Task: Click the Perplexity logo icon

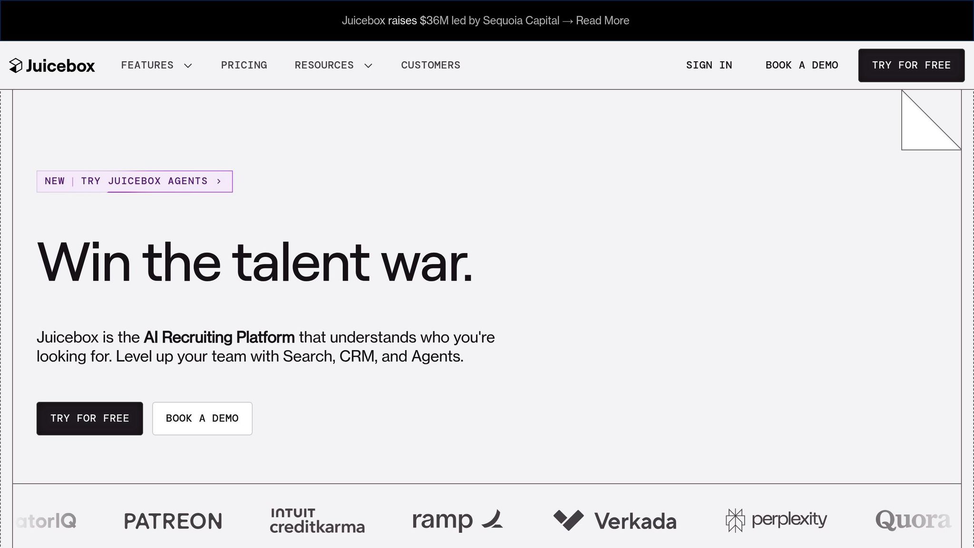Action: pyautogui.click(x=735, y=520)
